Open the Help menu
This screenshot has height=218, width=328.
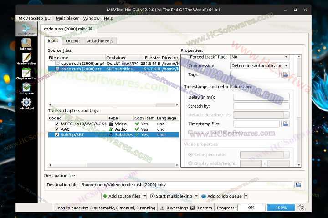(108, 18)
